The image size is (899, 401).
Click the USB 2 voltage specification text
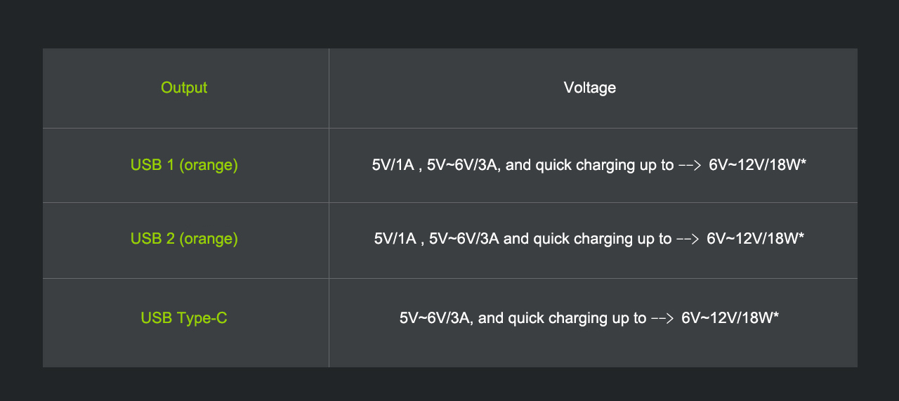[x=589, y=239]
